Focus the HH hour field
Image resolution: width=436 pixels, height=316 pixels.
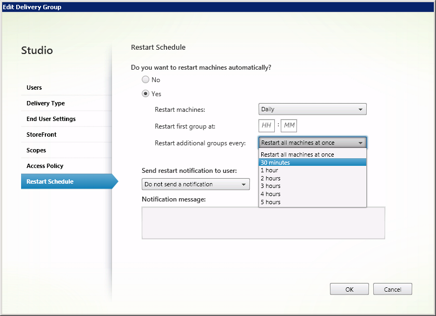tap(266, 125)
